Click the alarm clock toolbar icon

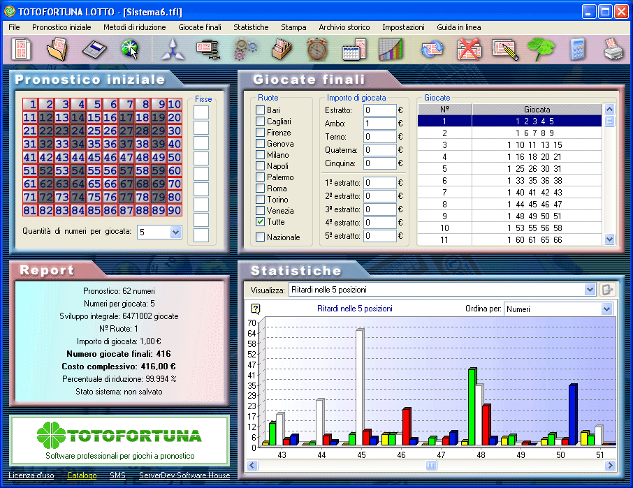point(317,50)
